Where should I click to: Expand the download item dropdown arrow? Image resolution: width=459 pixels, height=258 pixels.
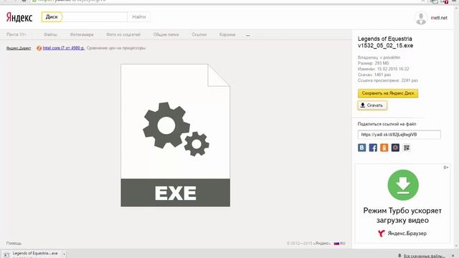(x=64, y=254)
